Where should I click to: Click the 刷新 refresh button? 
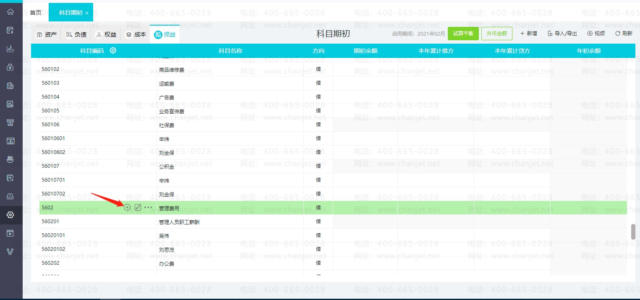pyautogui.click(x=624, y=34)
